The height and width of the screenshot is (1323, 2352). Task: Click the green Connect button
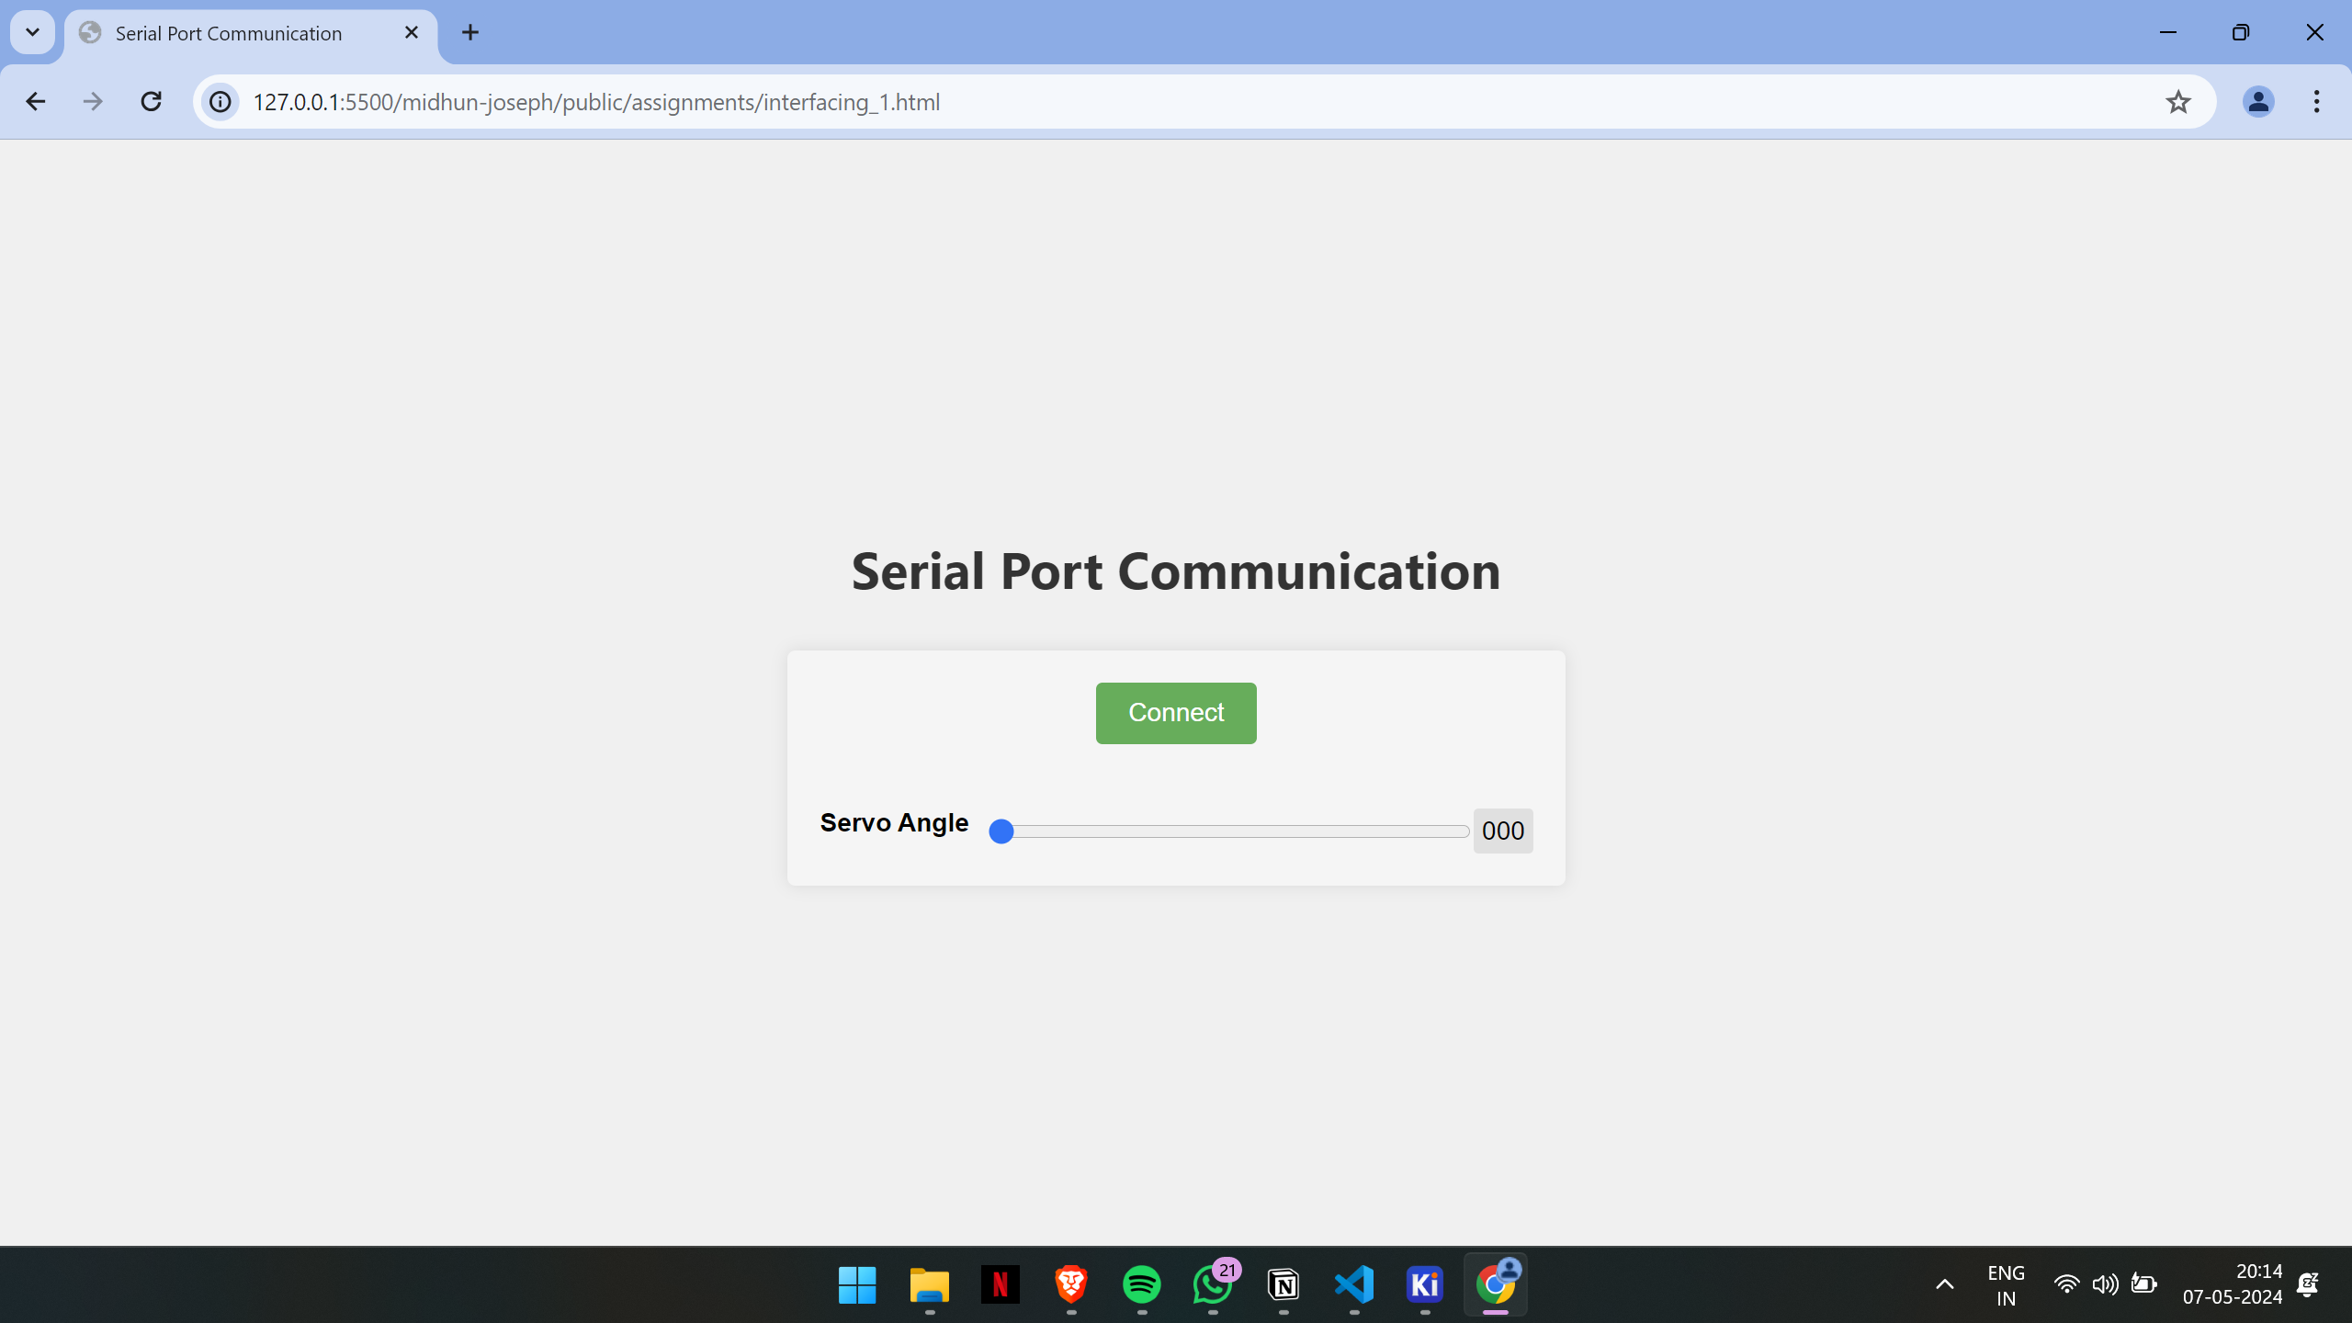pyautogui.click(x=1175, y=712)
